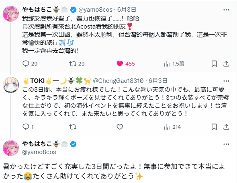Open 6月3日 timestamp on TOKI's tweet
Screen dimensions: 237x183
click(158, 81)
